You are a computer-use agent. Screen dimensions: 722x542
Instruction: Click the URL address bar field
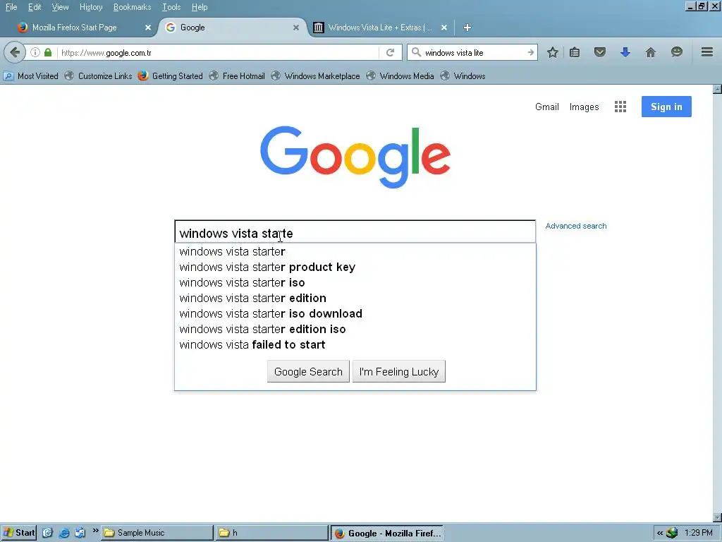click(219, 52)
